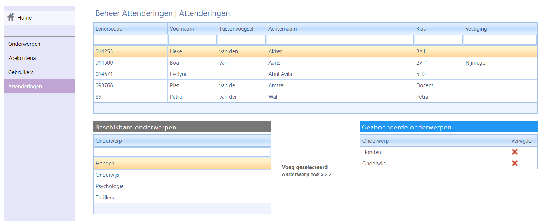Click the Home house icon
Image resolution: width=543 pixels, height=221 pixels.
(11, 17)
